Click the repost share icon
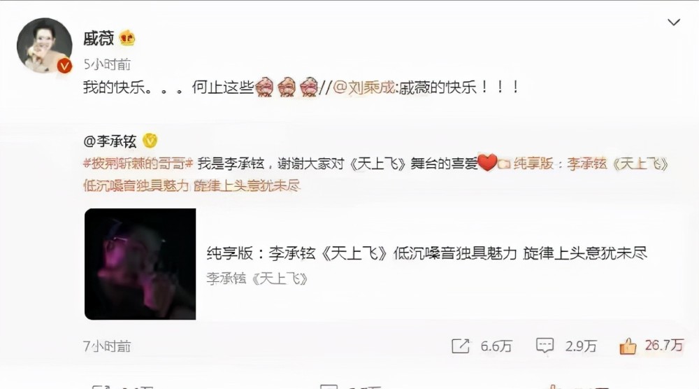Screen dimensions: 699x389 pyautogui.click(x=461, y=346)
